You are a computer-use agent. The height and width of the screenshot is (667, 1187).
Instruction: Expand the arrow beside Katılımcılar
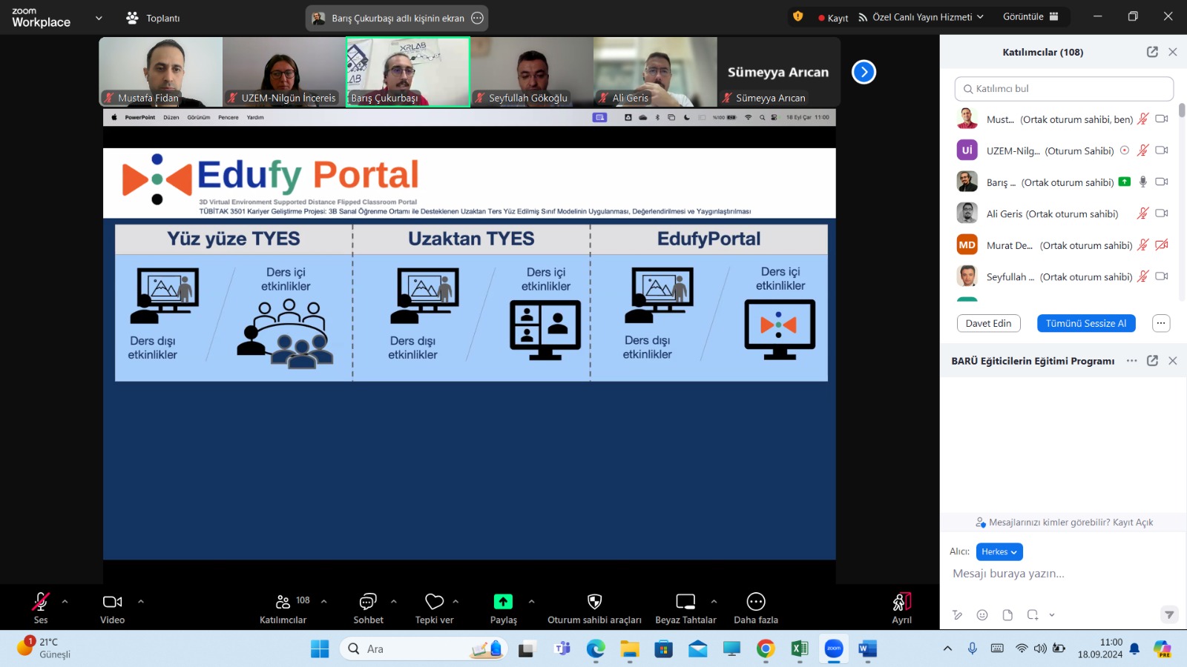pyautogui.click(x=324, y=601)
